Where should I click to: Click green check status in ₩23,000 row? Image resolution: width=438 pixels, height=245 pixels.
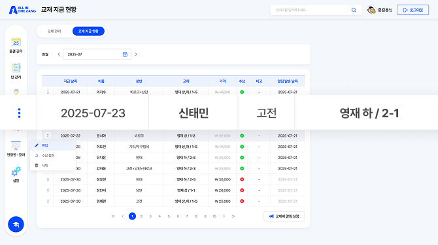tap(242, 168)
